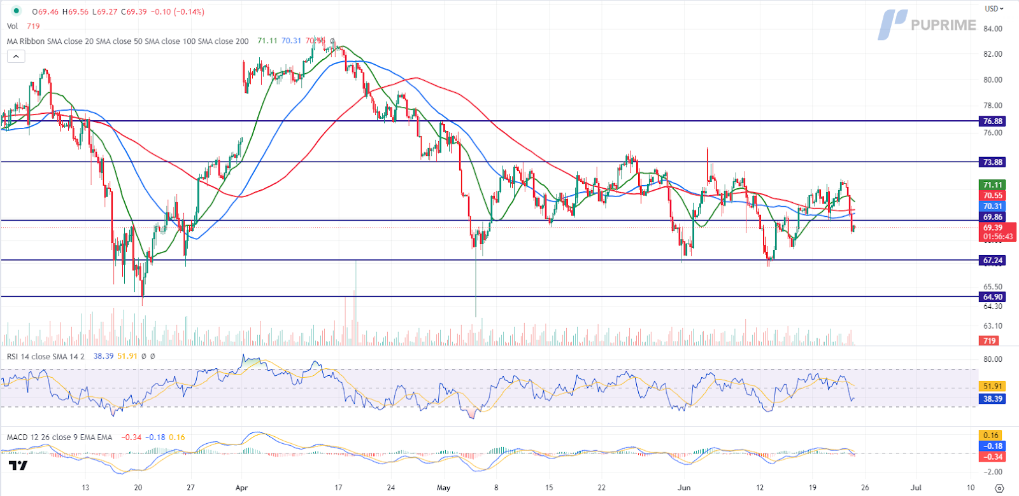This screenshot has width=1019, height=496.
Task: Open chart settings hexagon gear icon
Action: 999,488
